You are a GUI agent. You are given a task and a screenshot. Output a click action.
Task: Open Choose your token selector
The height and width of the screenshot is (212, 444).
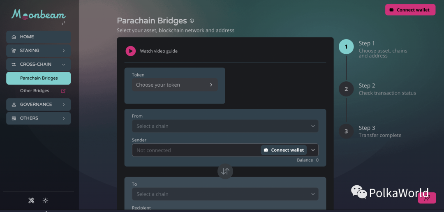point(174,85)
